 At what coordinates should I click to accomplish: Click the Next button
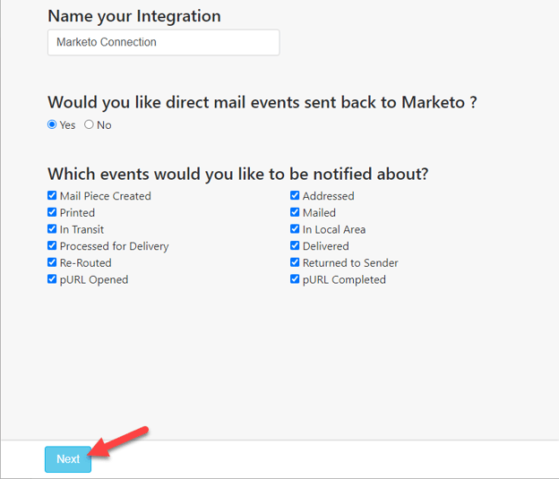click(68, 459)
